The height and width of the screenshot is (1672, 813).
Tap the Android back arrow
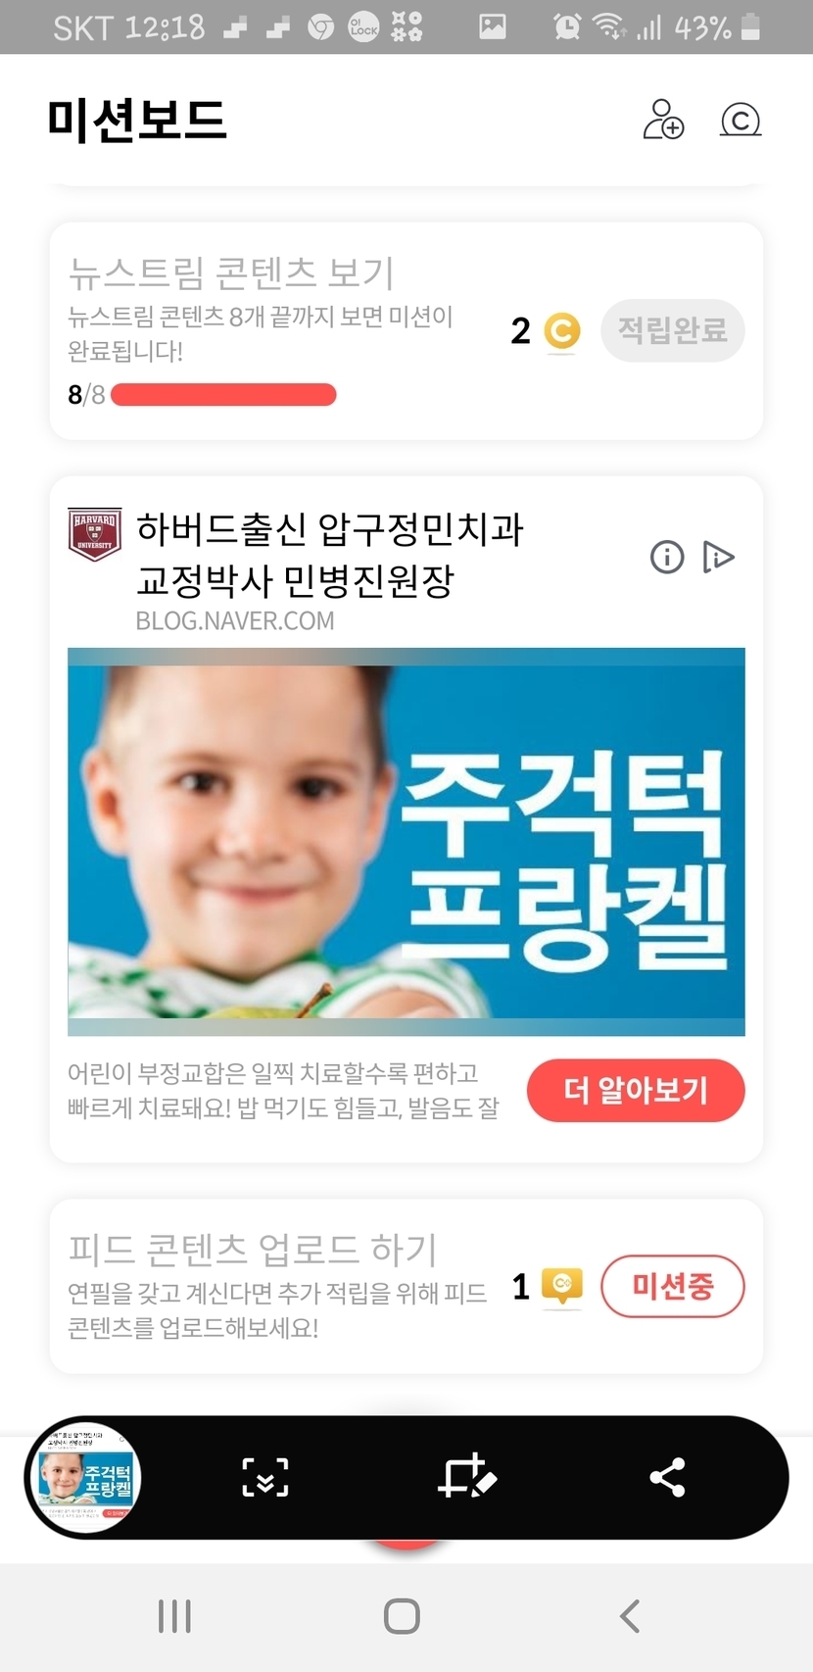630,1616
